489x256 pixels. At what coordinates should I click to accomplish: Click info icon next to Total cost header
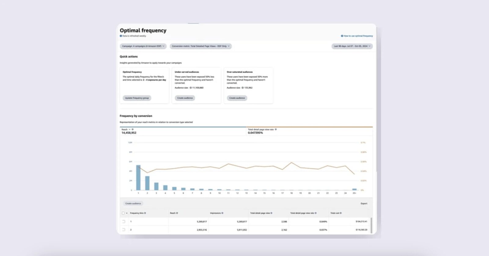click(x=341, y=213)
